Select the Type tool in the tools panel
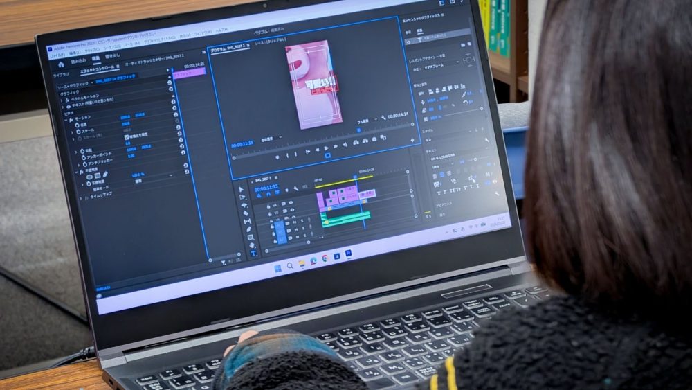The height and width of the screenshot is (390, 692). [x=254, y=254]
